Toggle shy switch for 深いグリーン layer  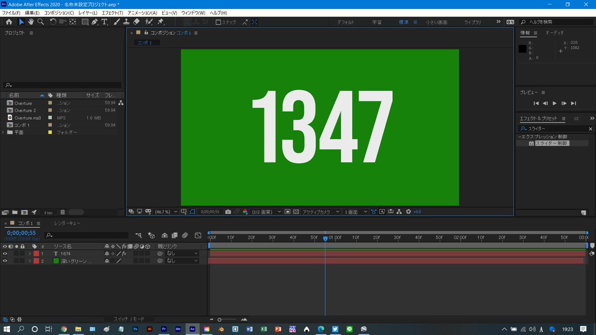(x=107, y=261)
